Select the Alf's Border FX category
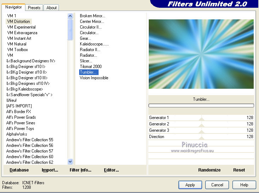259x193 pixels. (18, 112)
